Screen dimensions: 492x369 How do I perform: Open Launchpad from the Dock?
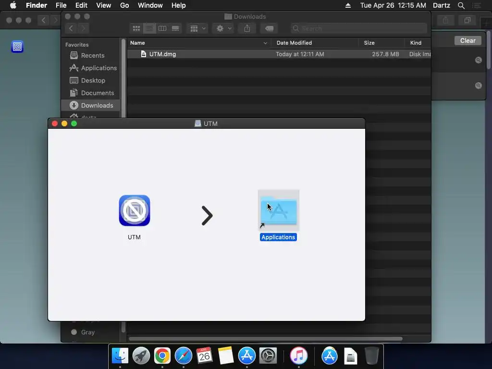141,356
